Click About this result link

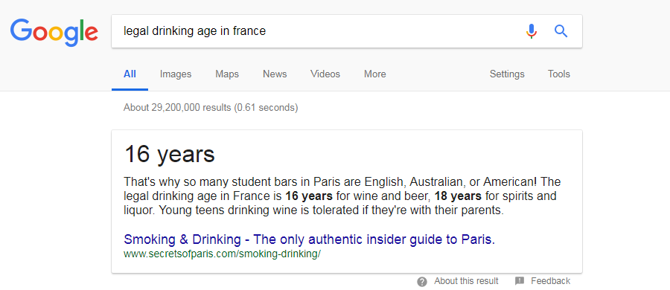tap(466, 281)
